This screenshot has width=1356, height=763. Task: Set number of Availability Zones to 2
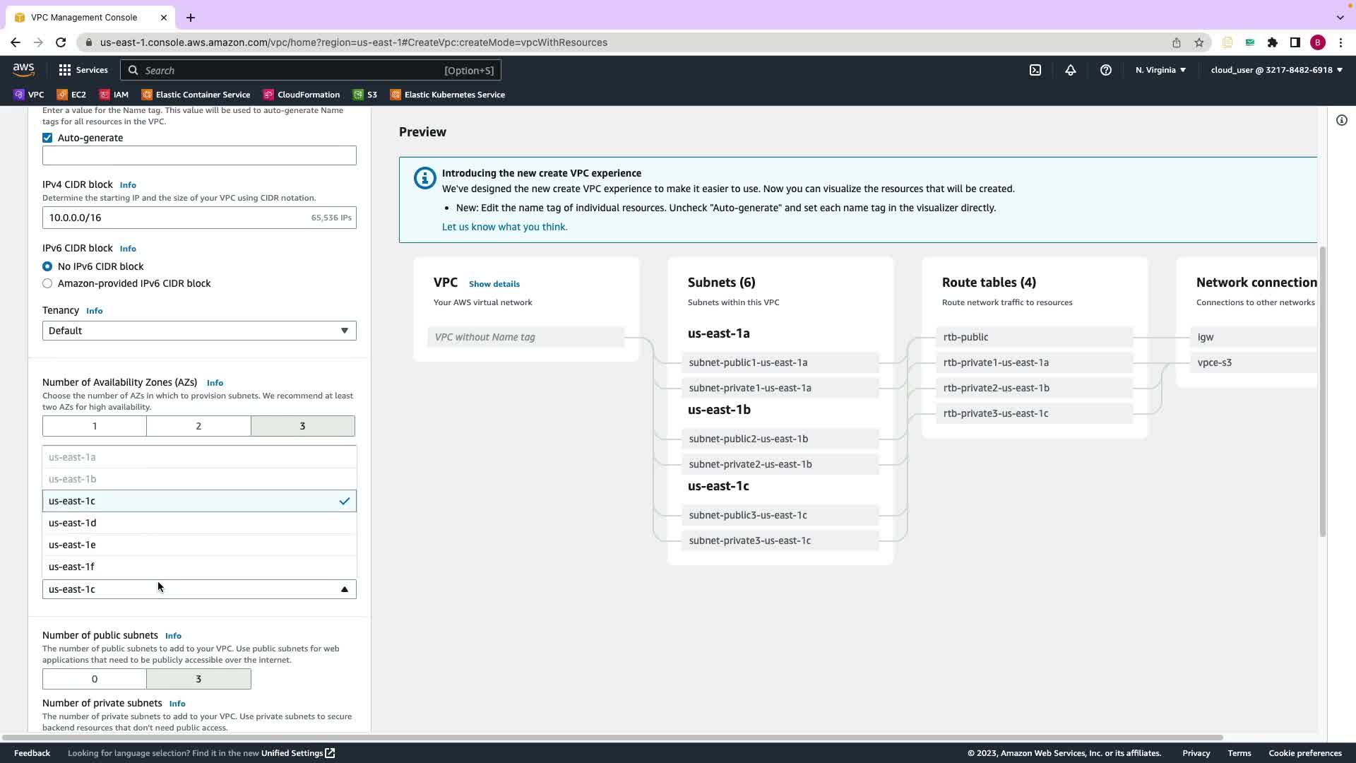[x=198, y=426]
